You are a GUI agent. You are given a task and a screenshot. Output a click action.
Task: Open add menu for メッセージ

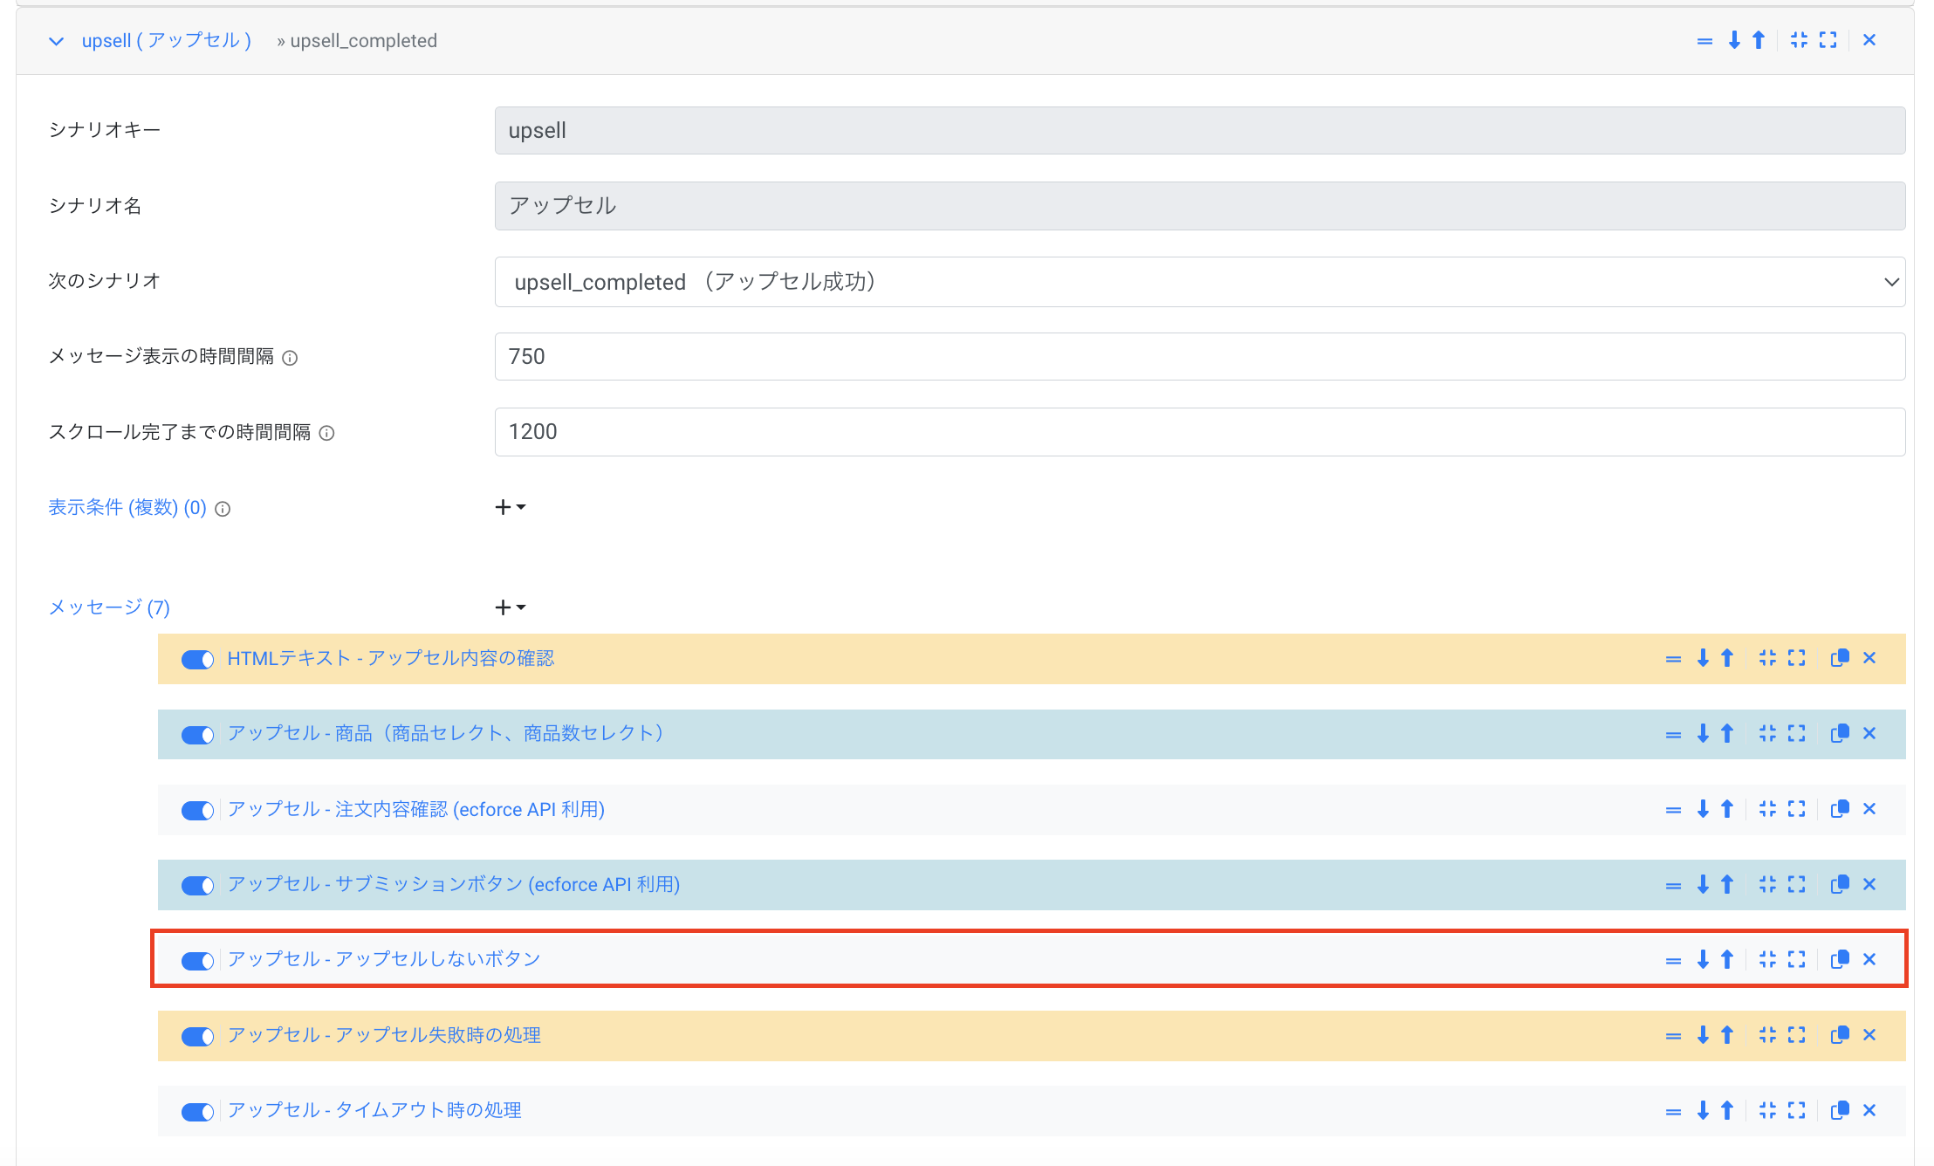[510, 607]
